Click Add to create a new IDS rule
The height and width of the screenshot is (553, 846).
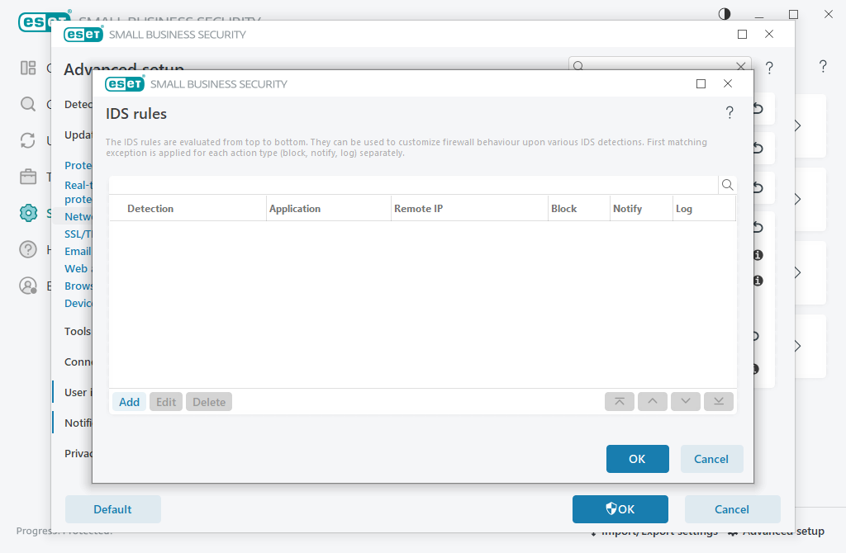(129, 401)
